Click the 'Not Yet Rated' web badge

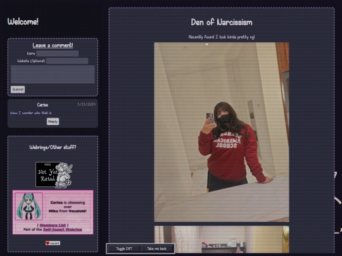tap(54, 174)
